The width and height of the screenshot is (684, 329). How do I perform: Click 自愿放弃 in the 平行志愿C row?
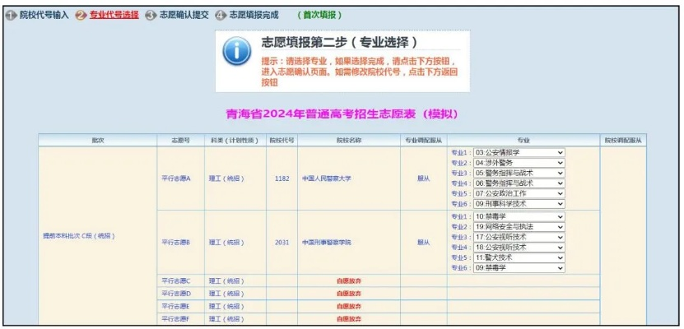pyautogui.click(x=349, y=281)
